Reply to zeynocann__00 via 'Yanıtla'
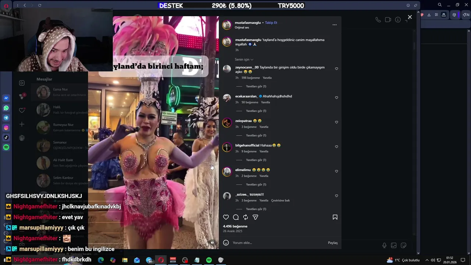 point(267,78)
